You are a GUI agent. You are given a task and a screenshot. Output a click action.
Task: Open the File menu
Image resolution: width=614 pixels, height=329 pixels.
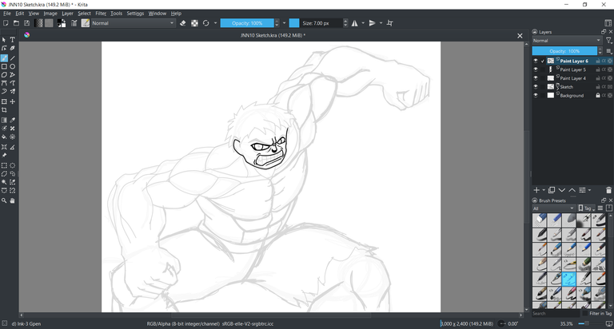(7, 14)
